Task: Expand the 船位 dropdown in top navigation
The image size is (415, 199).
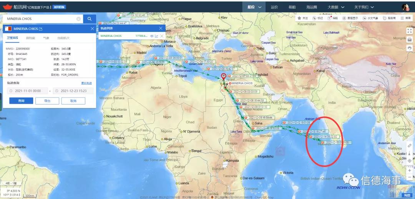Action: click(x=254, y=7)
